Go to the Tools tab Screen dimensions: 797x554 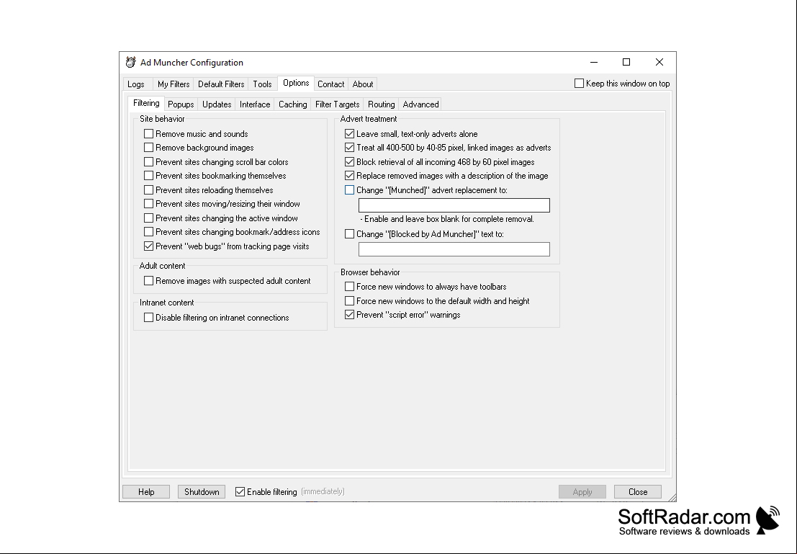[x=262, y=84]
